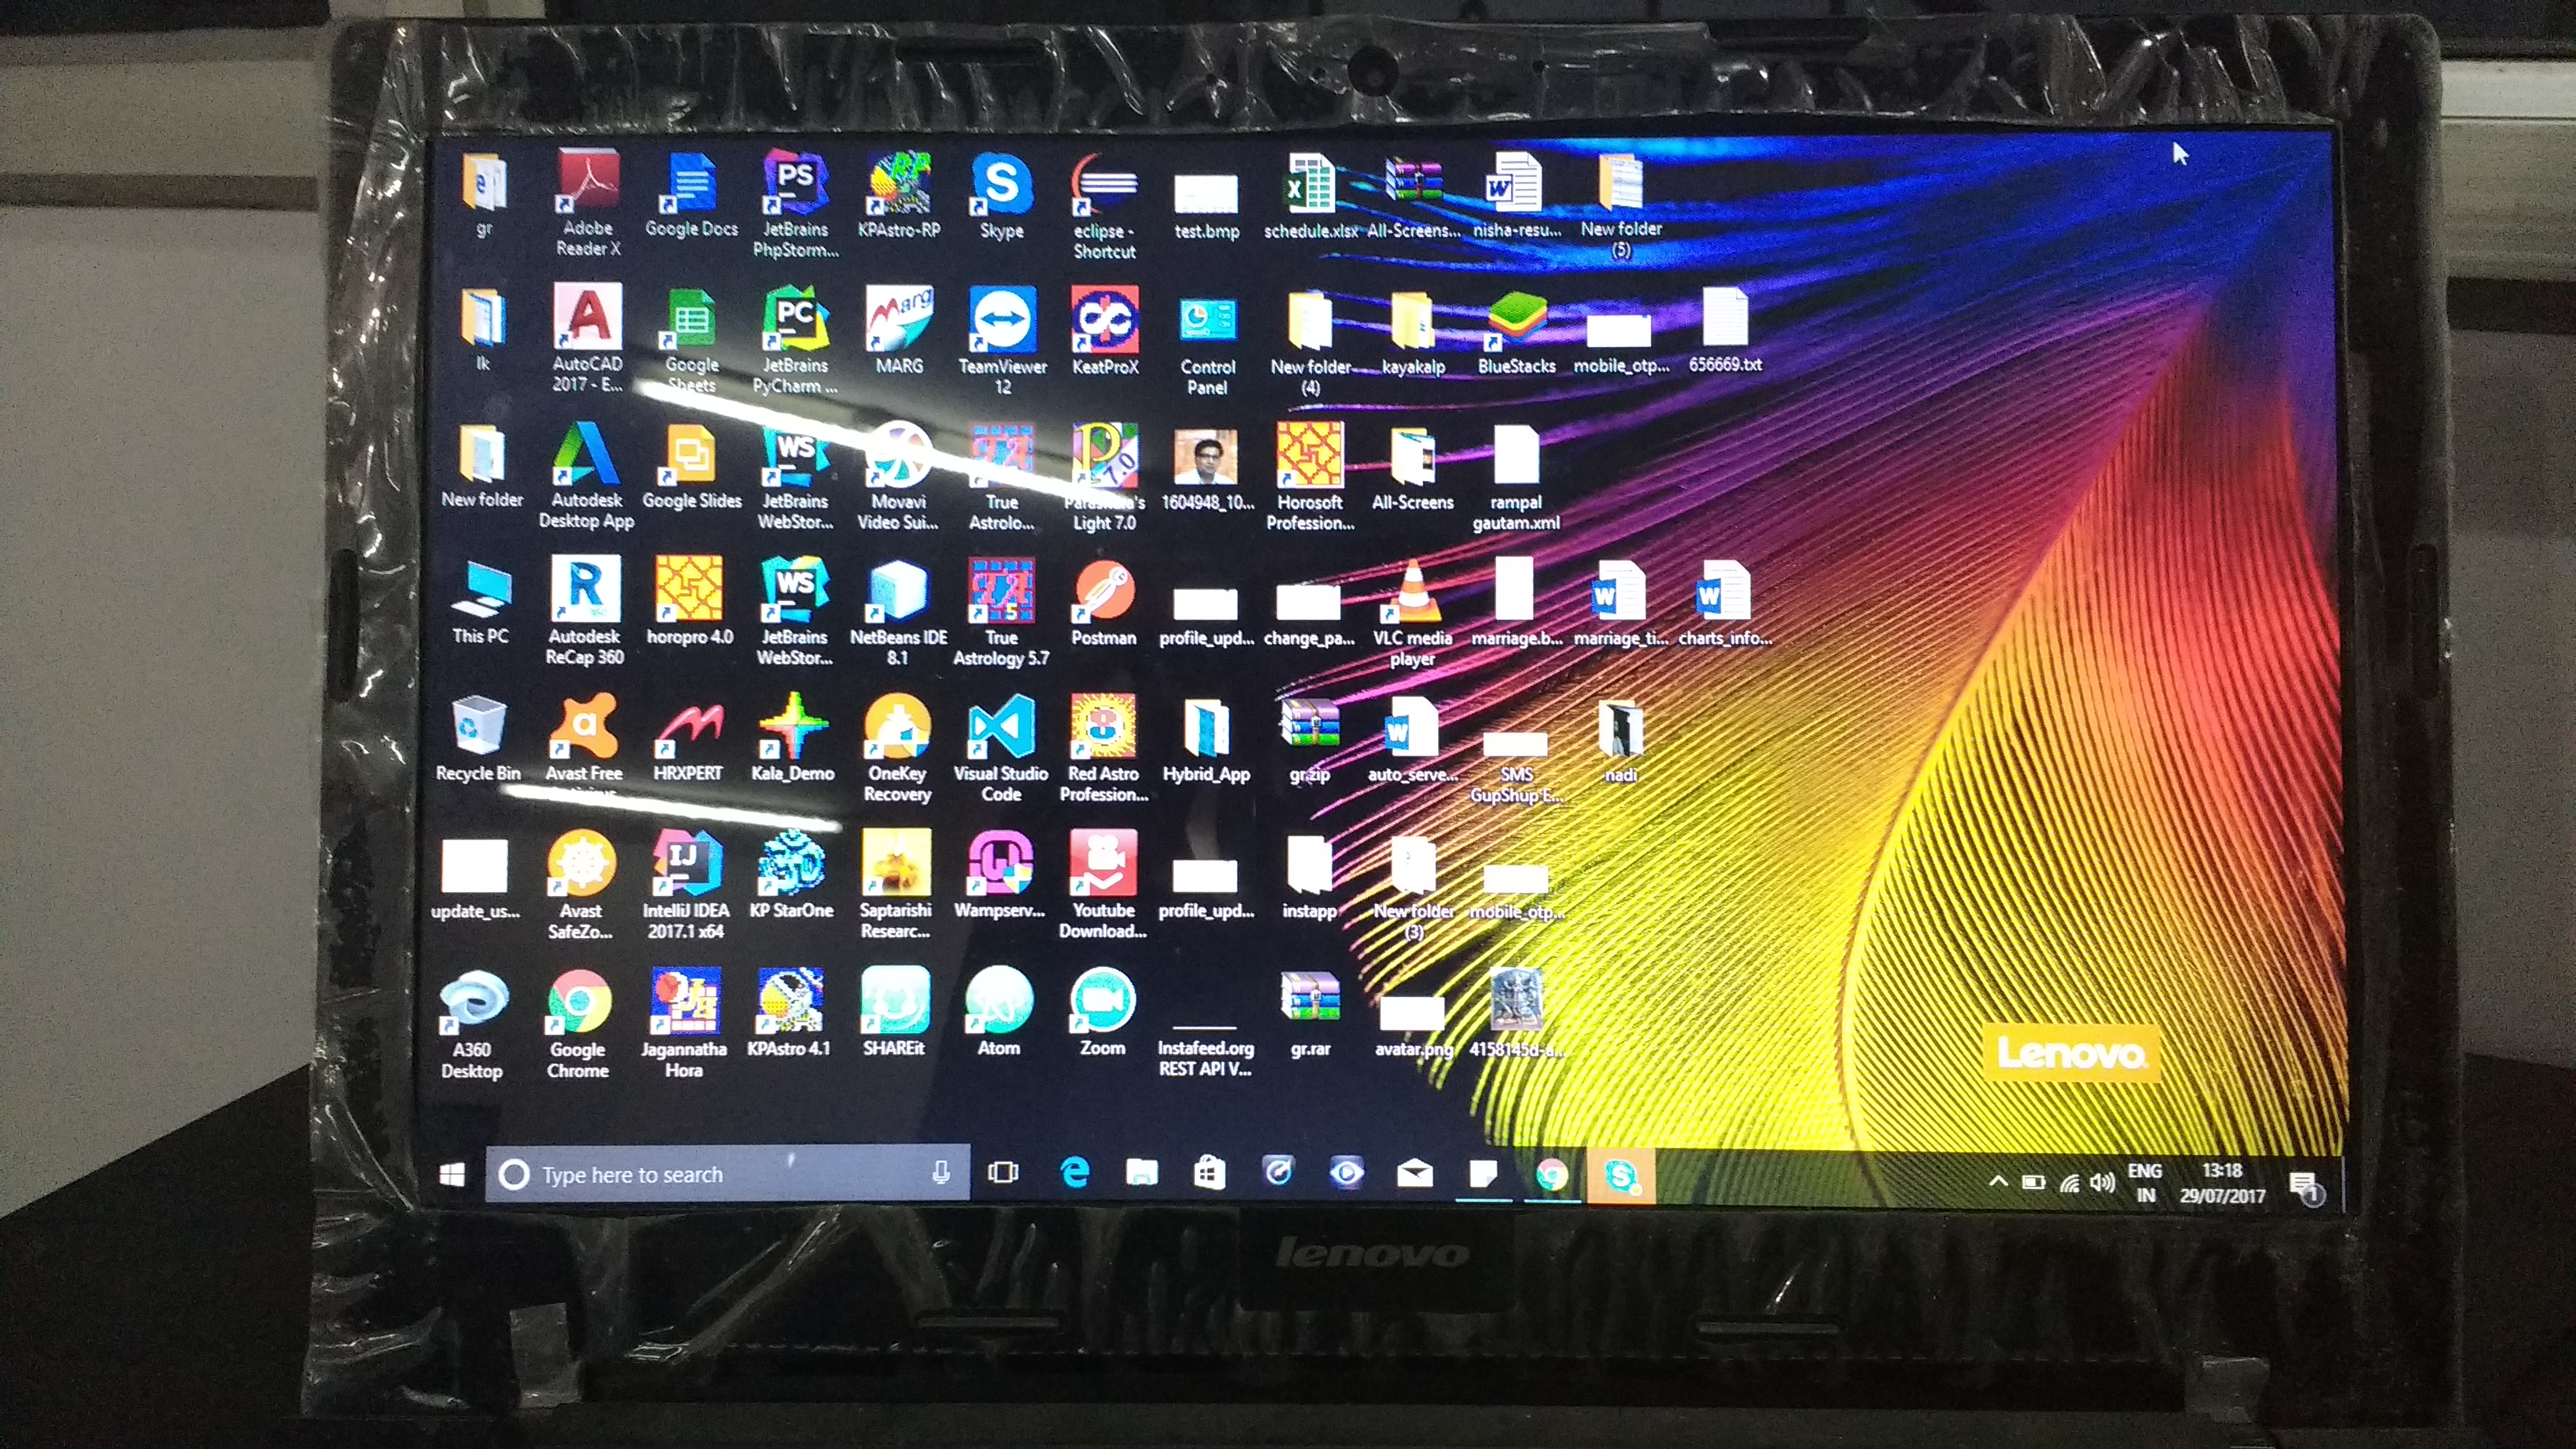Open File Explorer from taskbar
This screenshot has height=1449, width=2576.
1141,1172
